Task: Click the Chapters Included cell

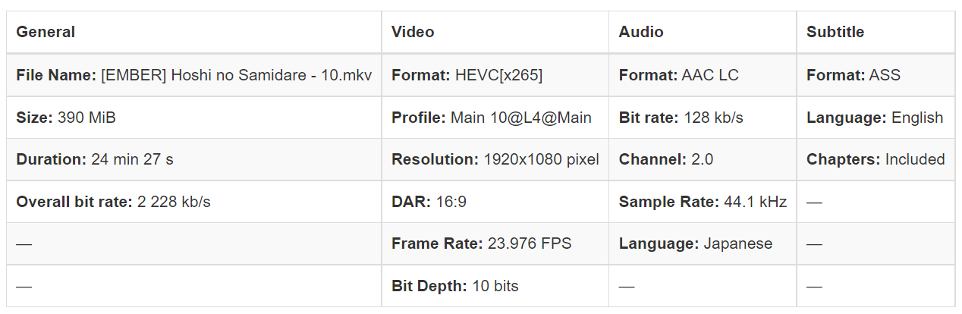Action: [876, 160]
